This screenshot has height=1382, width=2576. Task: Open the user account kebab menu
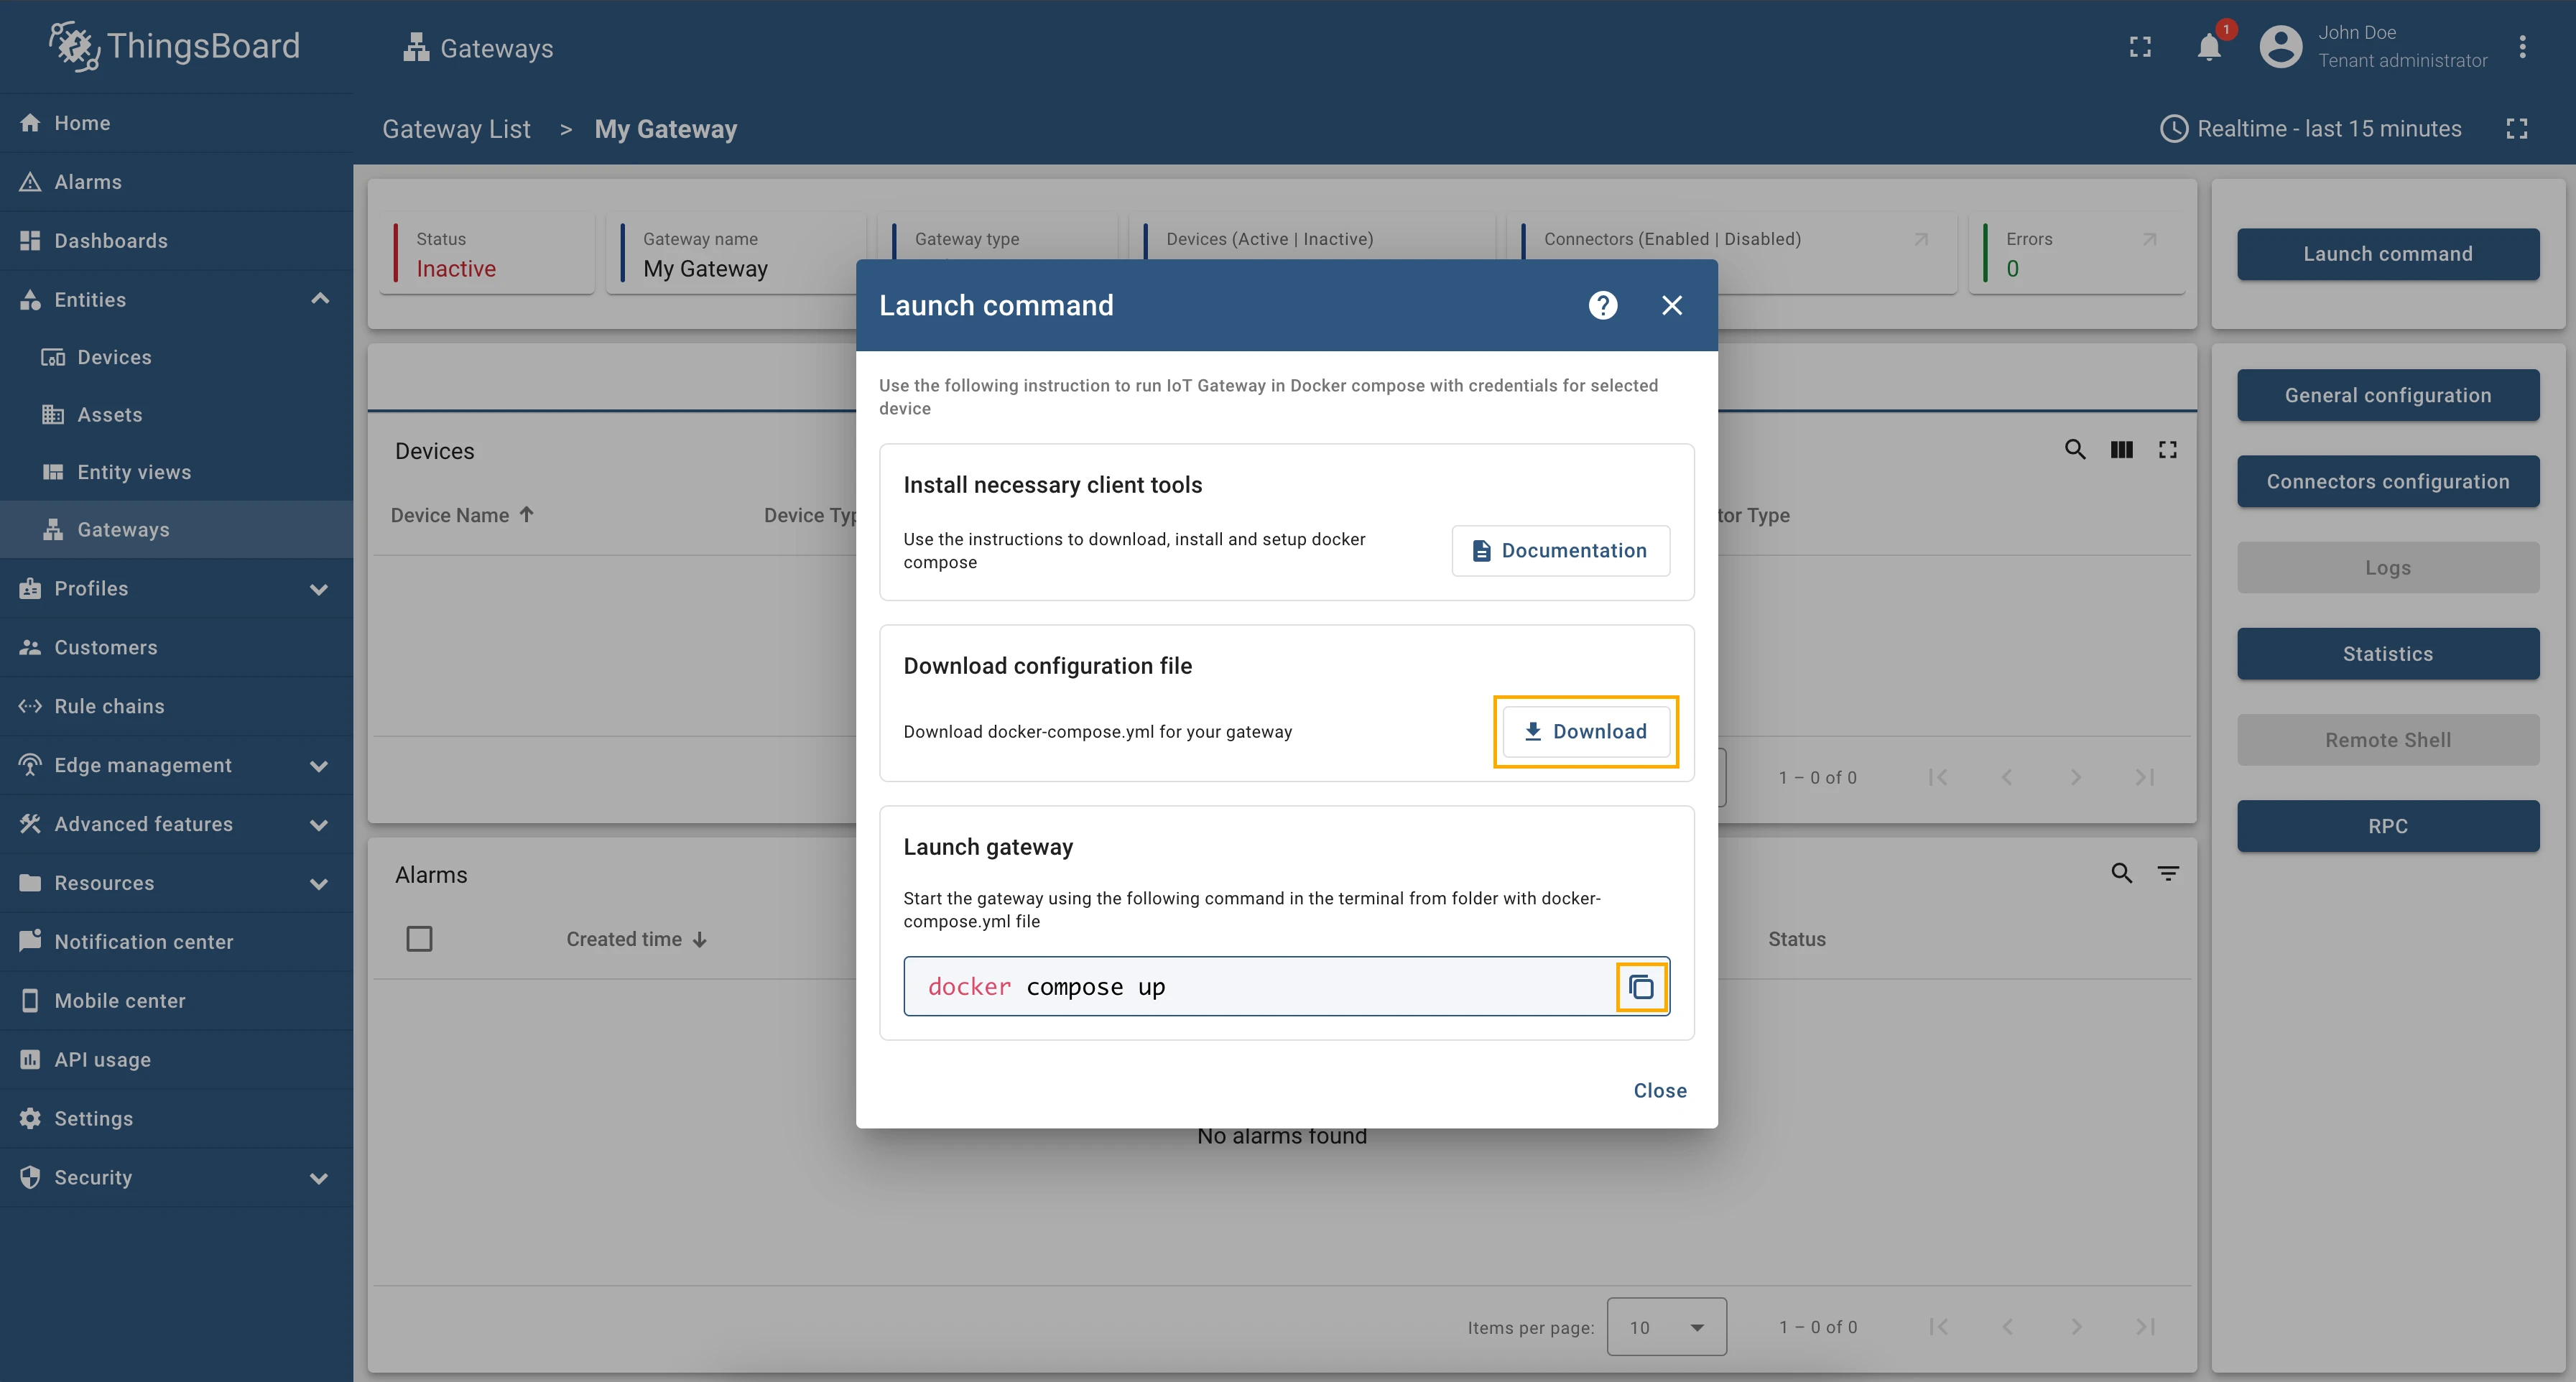click(2522, 47)
